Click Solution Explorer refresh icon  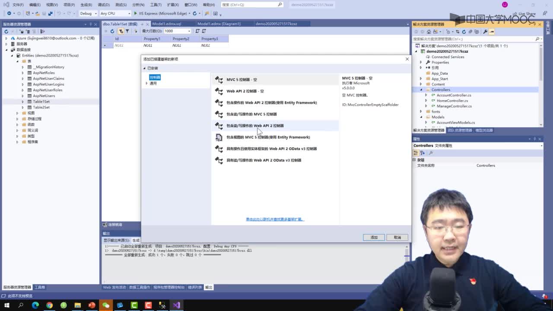click(x=464, y=32)
